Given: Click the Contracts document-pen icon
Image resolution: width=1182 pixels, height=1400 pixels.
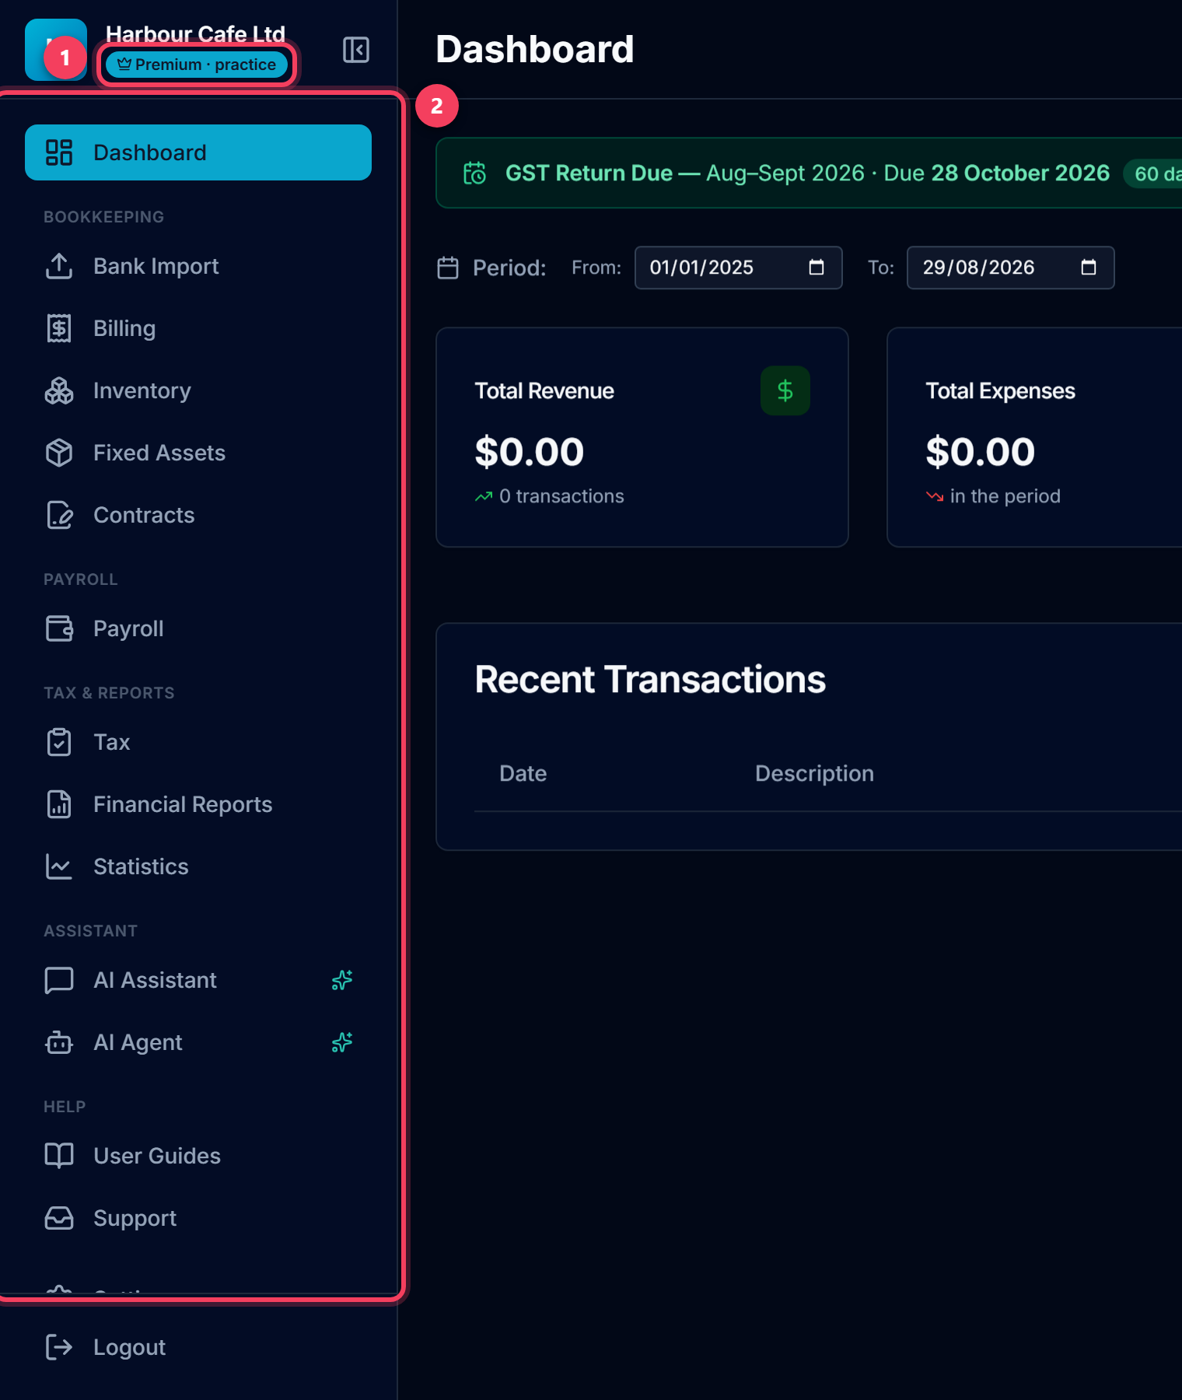Looking at the screenshot, I should click(59, 515).
